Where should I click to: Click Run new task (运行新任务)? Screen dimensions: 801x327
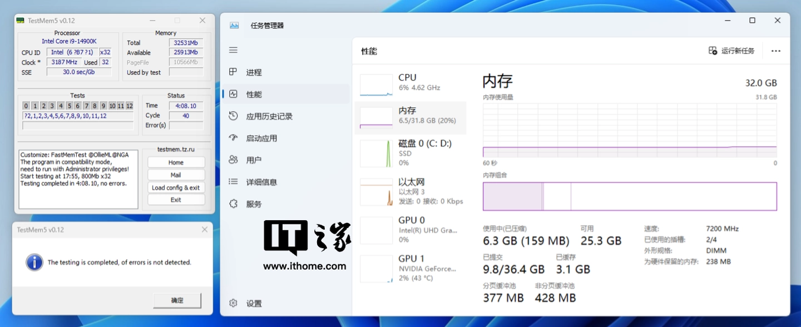tap(731, 51)
